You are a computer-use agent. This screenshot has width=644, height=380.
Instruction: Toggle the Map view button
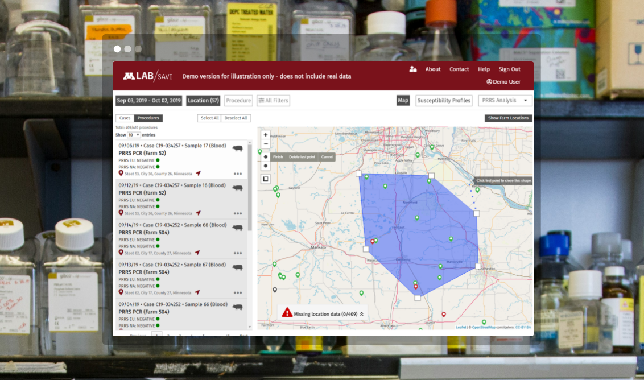[403, 100]
